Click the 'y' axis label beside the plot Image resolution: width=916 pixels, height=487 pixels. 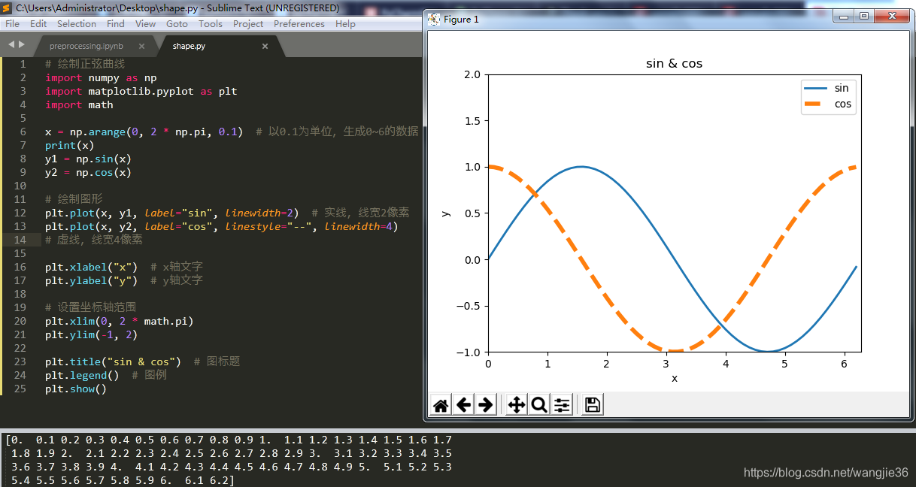tap(445, 213)
